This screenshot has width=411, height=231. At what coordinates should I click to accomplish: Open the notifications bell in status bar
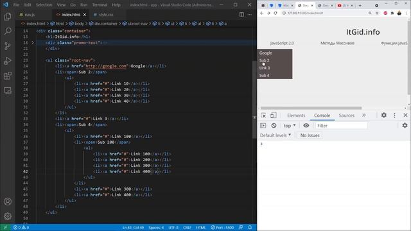coord(250,227)
